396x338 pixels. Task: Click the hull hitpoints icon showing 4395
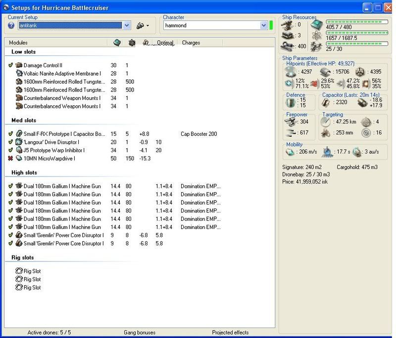tap(360, 72)
